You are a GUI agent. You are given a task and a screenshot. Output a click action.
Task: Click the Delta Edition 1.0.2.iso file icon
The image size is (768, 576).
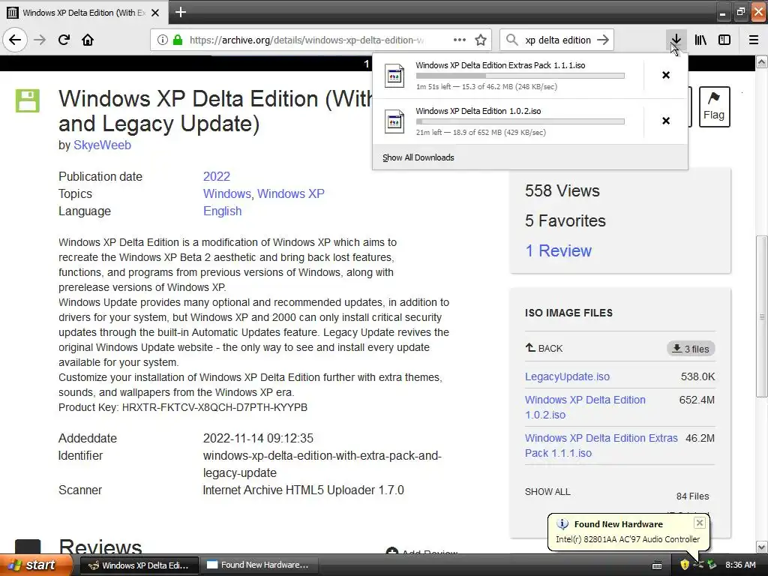coord(394,121)
